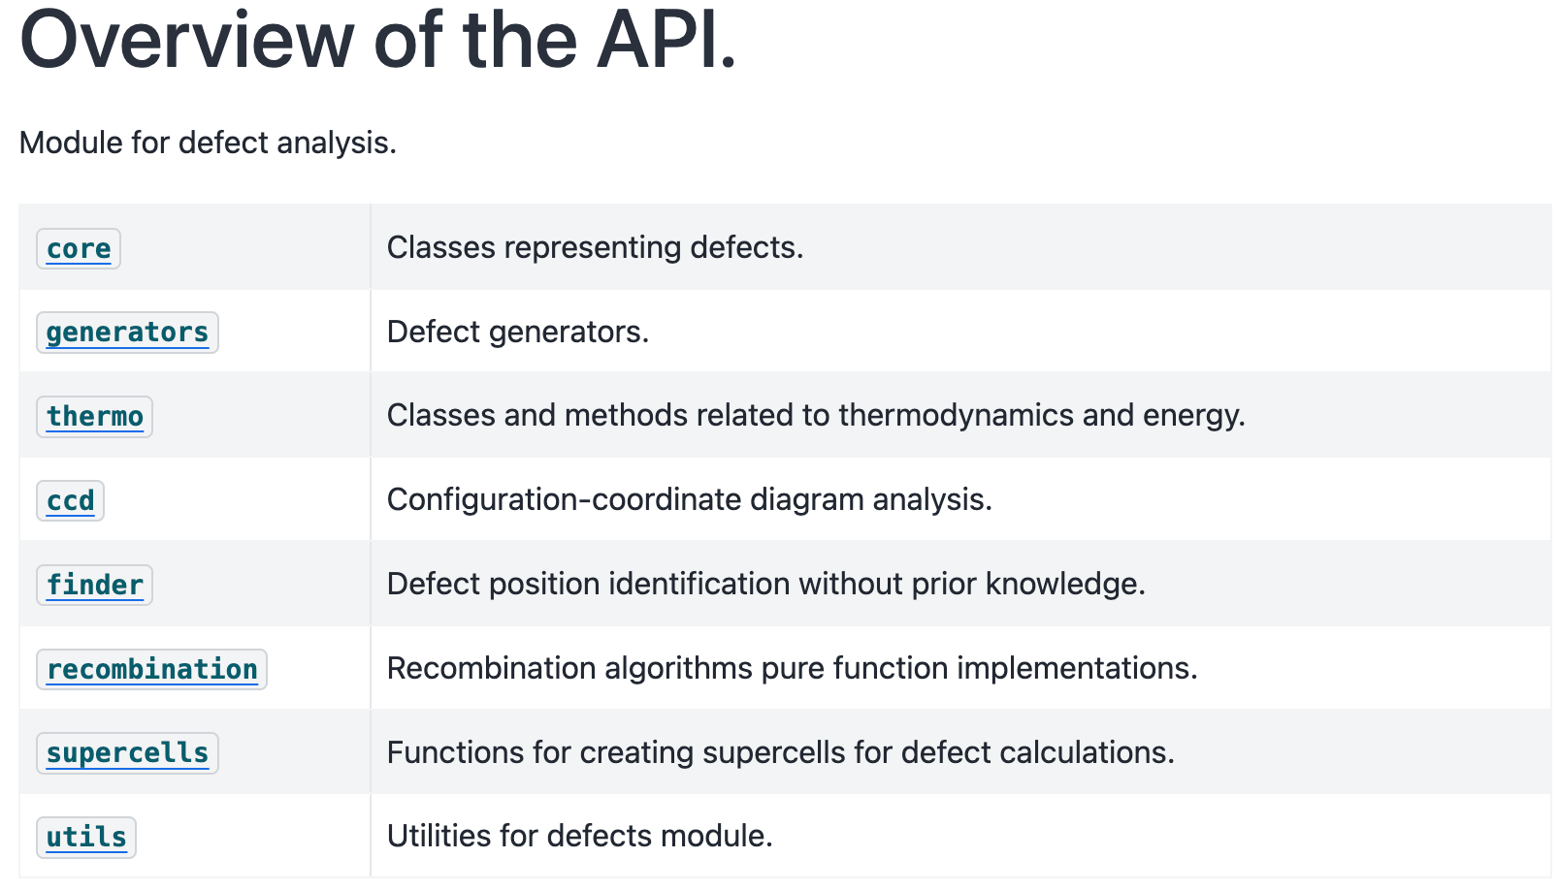This screenshot has width=1560, height=890.
Task: Follow the finder module link
Action: (95, 586)
